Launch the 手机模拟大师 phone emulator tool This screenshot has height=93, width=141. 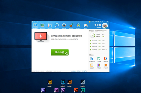[x=92, y=59]
